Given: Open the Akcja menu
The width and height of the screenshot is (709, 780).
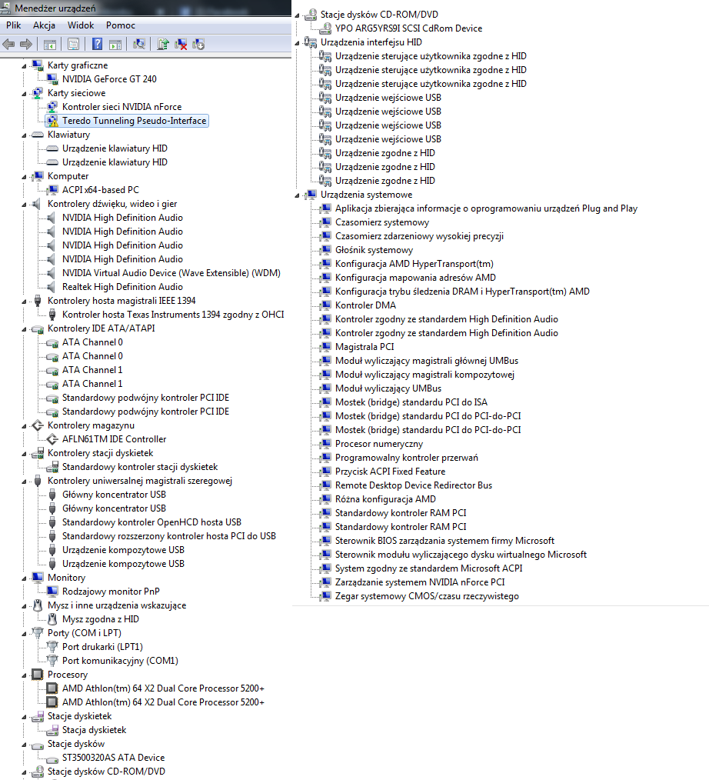Looking at the screenshot, I should click(x=44, y=25).
